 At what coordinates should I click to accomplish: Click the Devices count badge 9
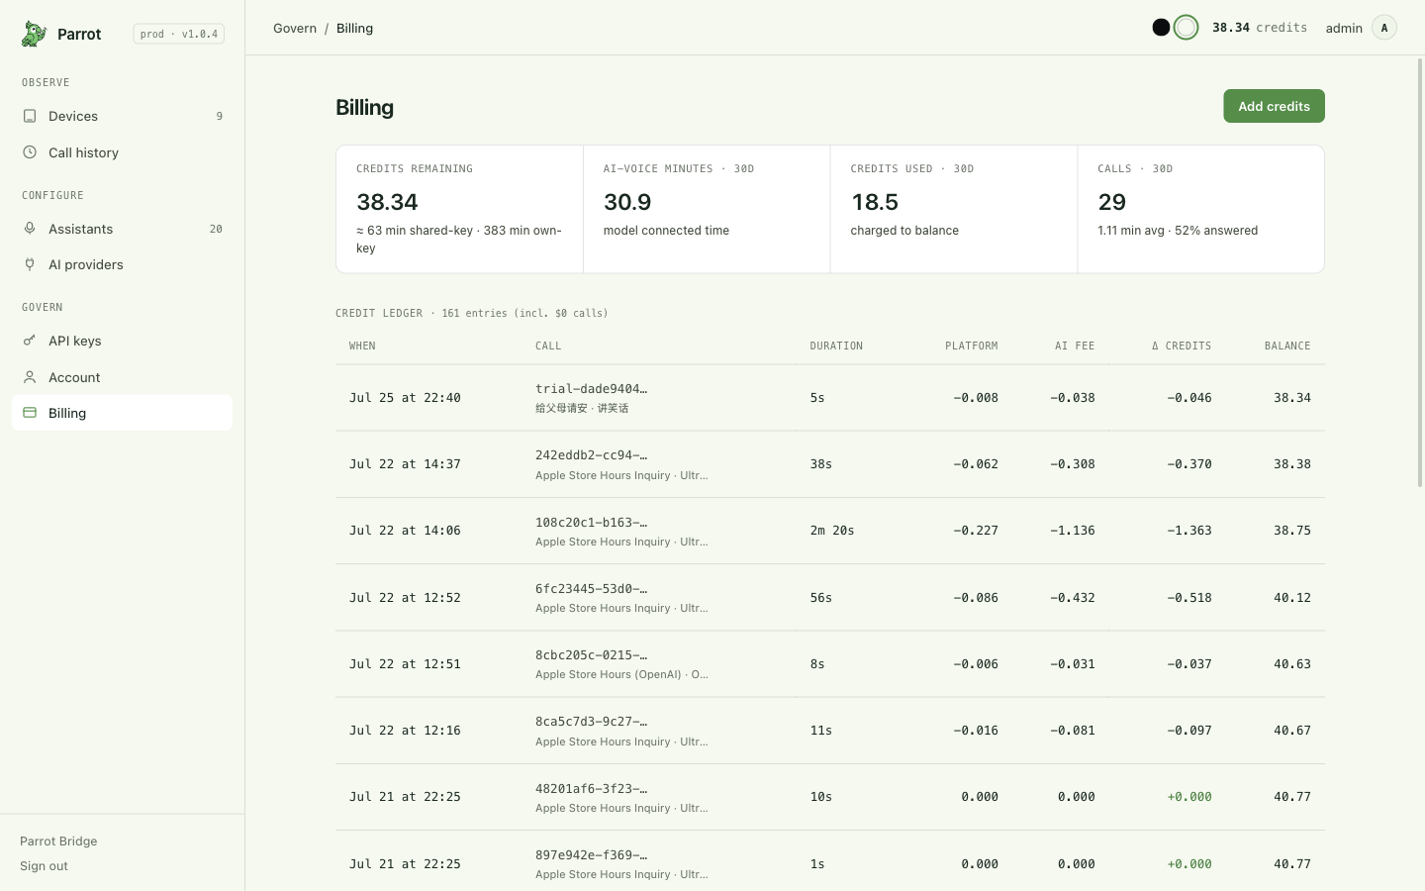(220, 116)
